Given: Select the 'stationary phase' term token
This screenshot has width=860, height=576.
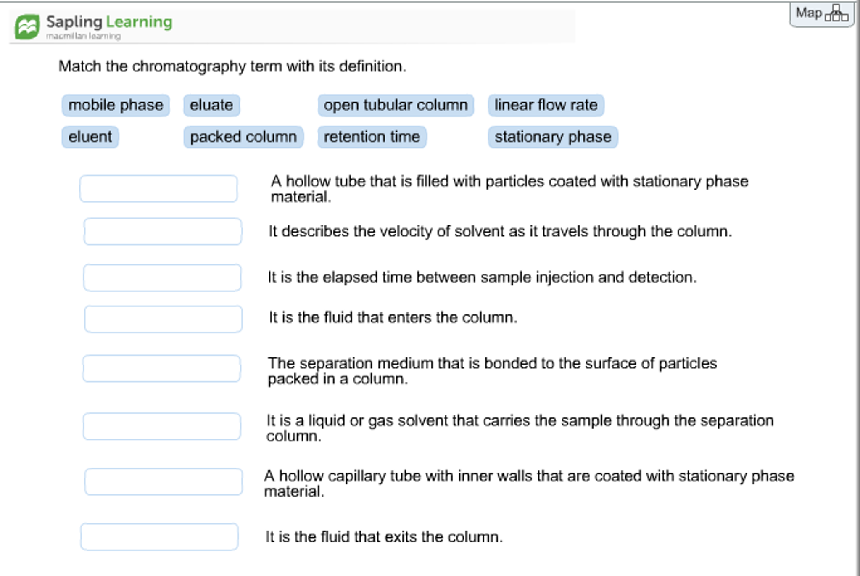Looking at the screenshot, I should tap(553, 136).
